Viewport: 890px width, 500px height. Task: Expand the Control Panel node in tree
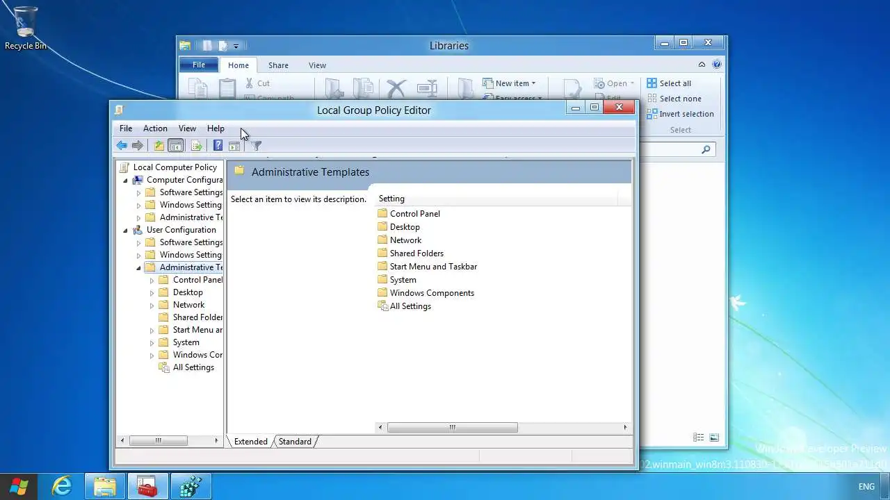tap(152, 280)
